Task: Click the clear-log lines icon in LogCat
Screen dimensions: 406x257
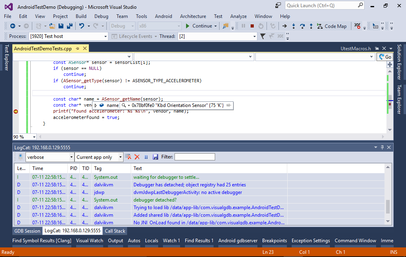Action: point(128,157)
